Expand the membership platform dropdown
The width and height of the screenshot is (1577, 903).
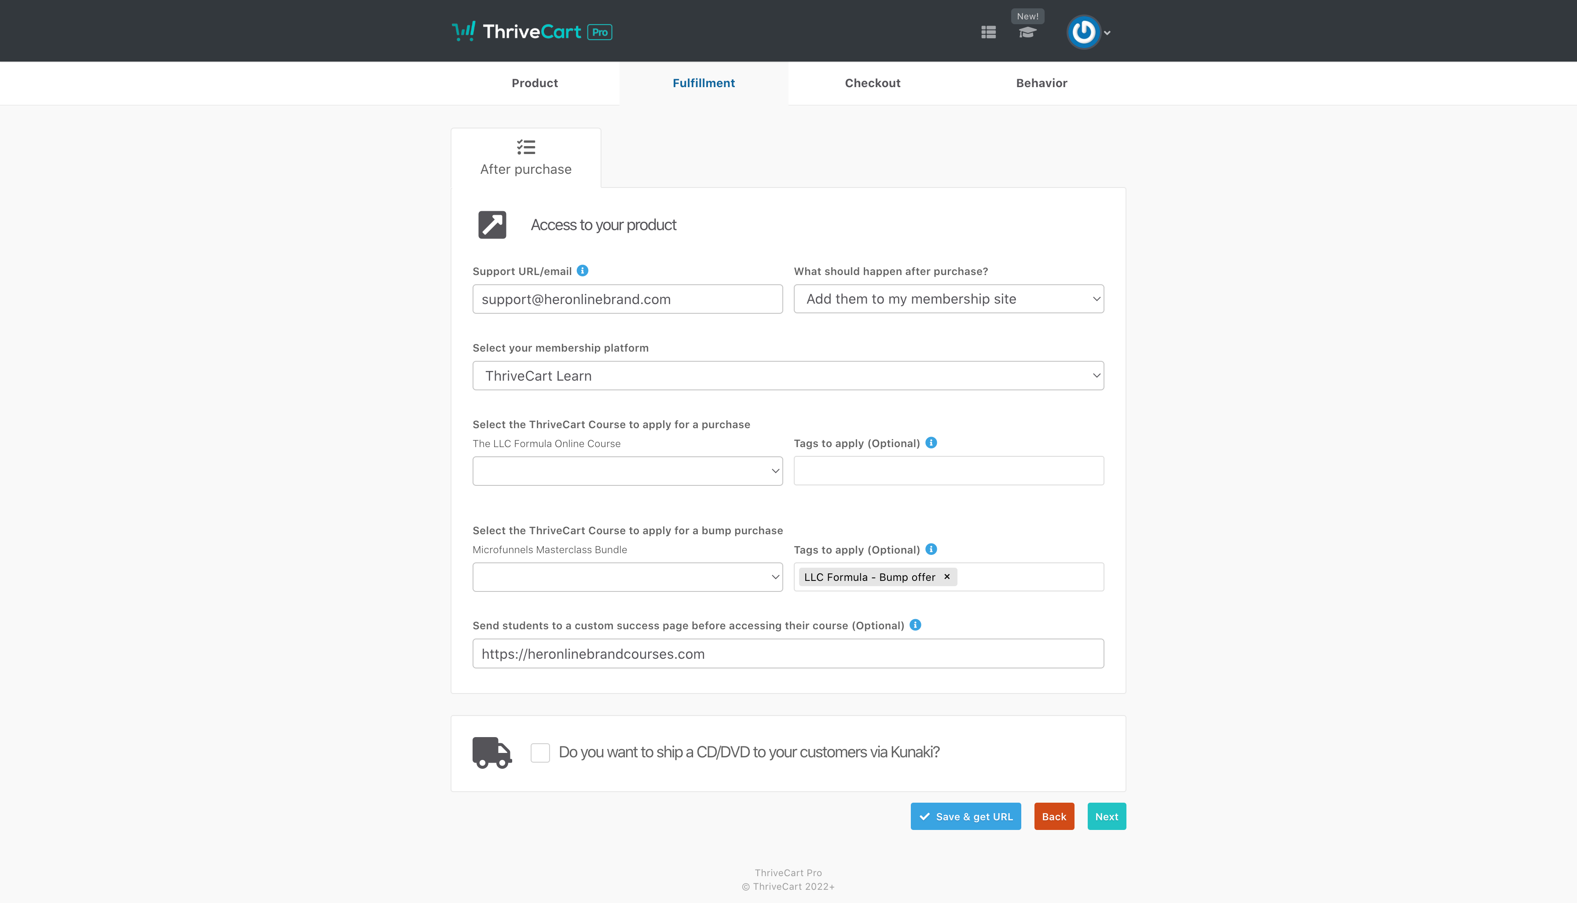coord(788,376)
